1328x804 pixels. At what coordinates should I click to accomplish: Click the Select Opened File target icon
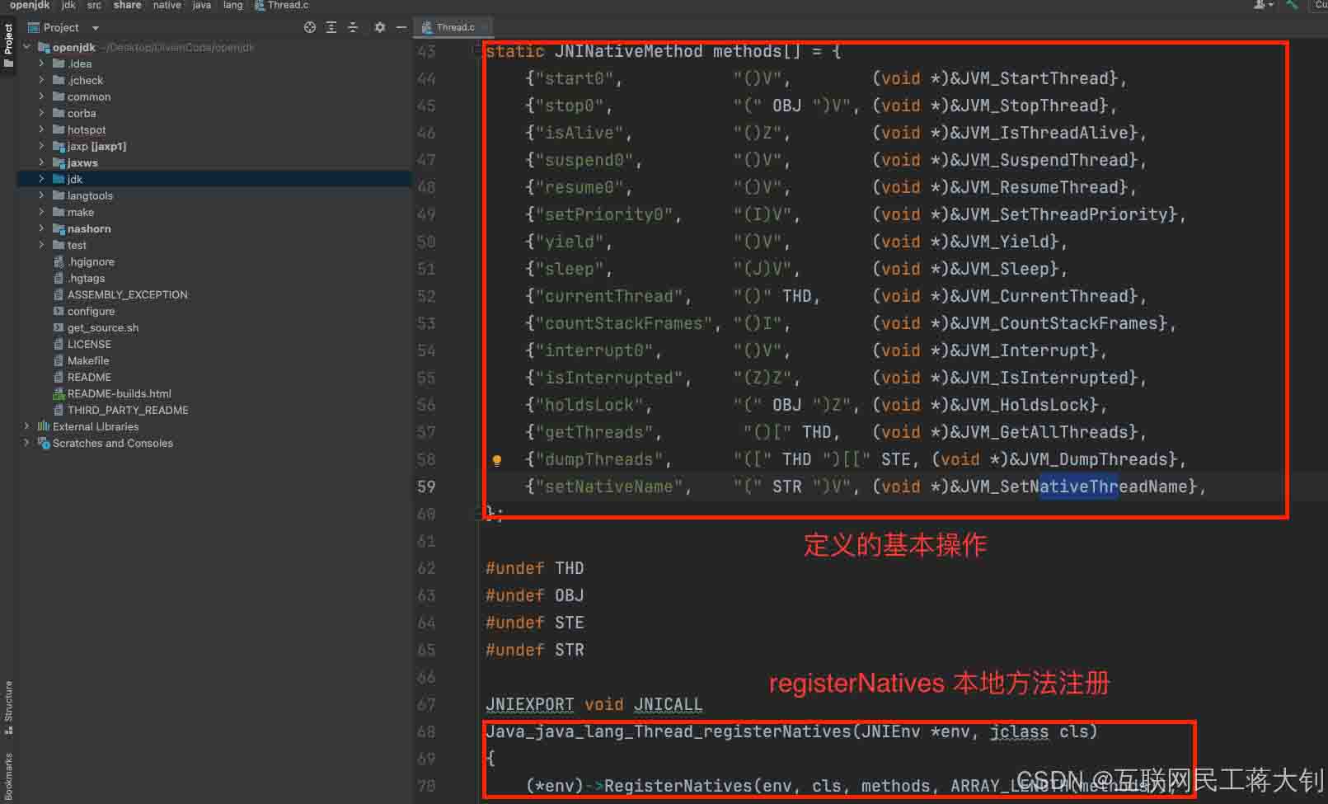(x=310, y=27)
